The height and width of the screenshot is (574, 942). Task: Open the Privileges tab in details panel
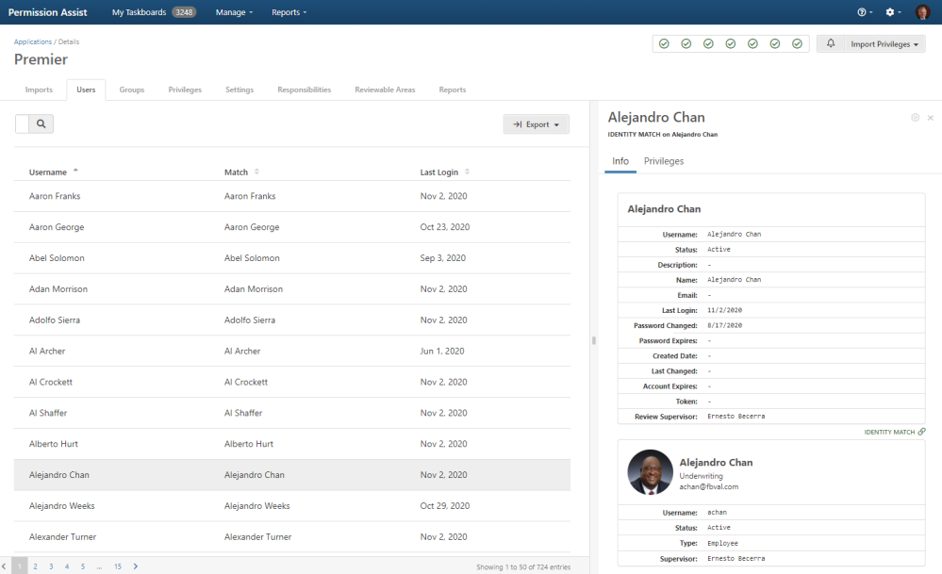pyautogui.click(x=663, y=161)
